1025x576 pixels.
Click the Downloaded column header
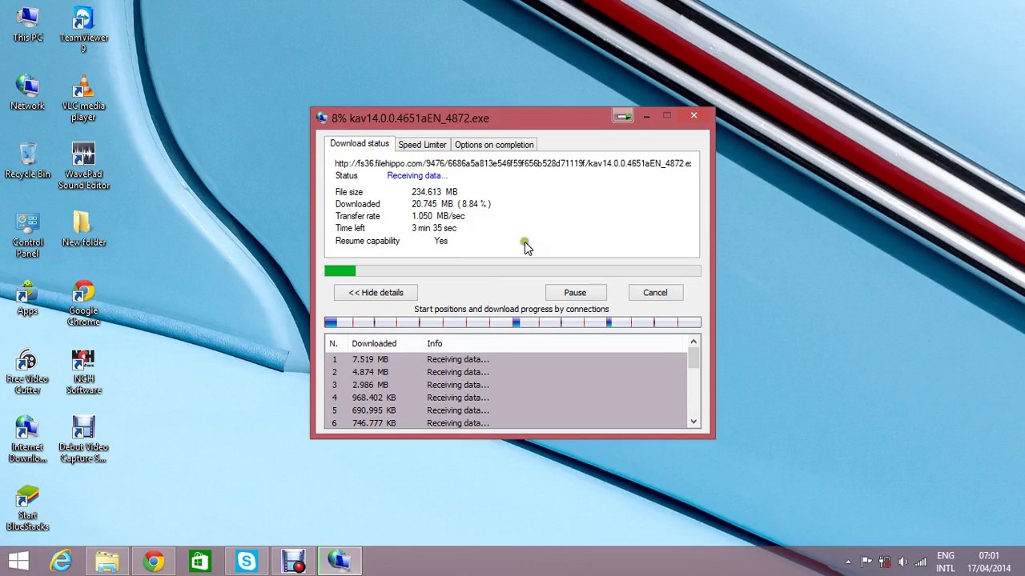[x=374, y=343]
